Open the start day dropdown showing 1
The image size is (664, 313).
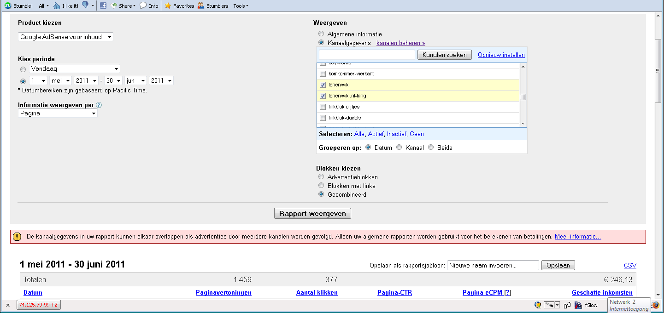click(x=38, y=80)
